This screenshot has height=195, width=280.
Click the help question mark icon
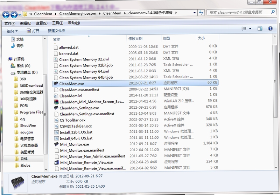pyautogui.click(x=270, y=29)
